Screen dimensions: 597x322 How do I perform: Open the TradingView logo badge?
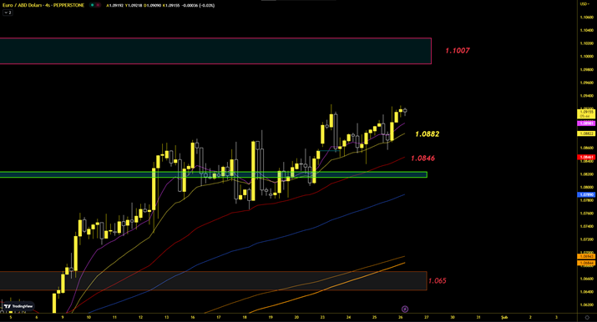(18, 306)
